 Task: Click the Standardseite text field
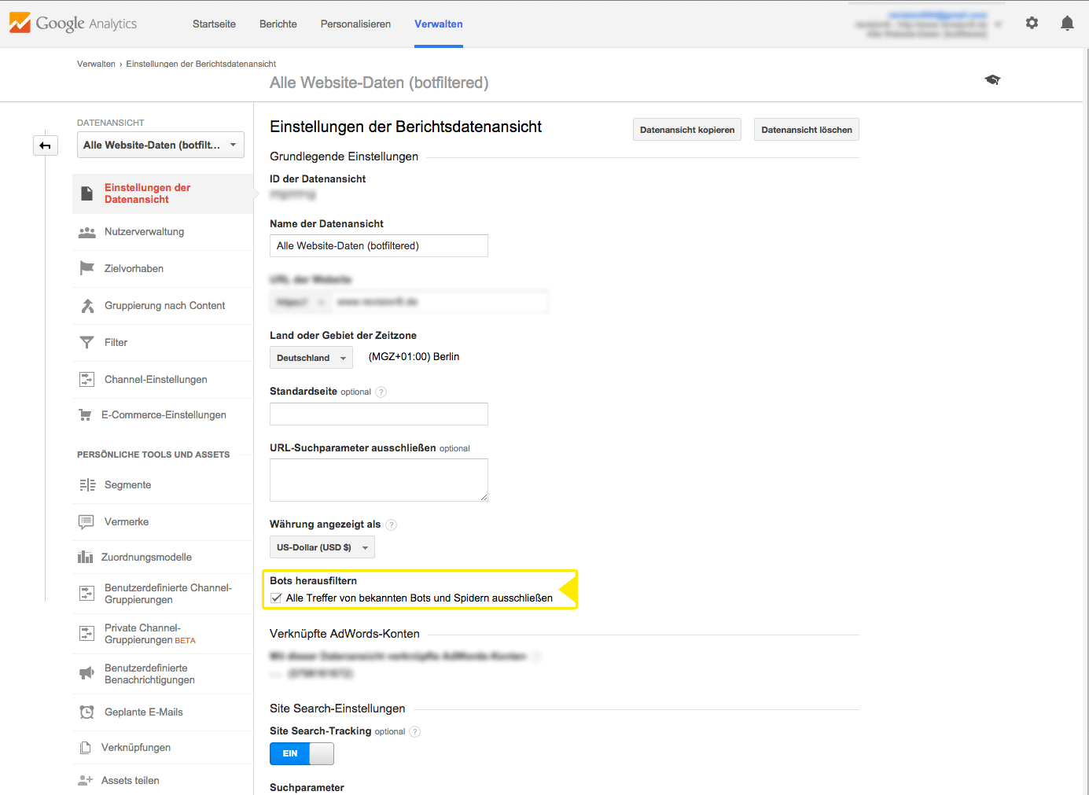pos(378,414)
